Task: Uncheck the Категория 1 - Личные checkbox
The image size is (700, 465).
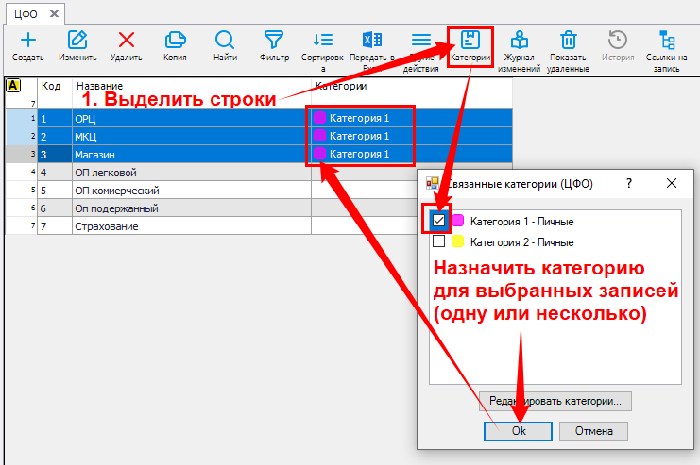Action: tap(438, 221)
